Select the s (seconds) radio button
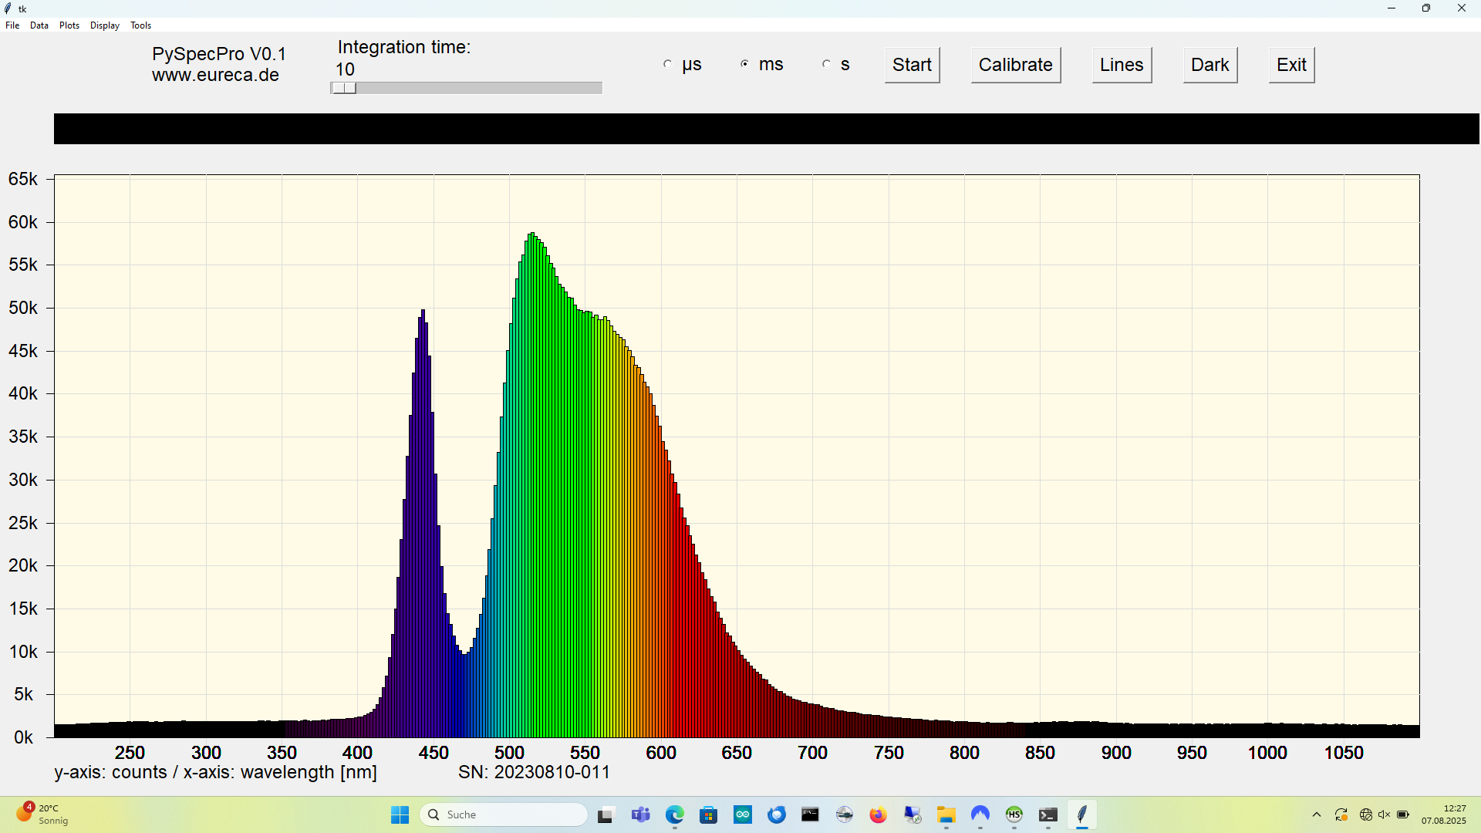Image resolution: width=1481 pixels, height=833 pixels. [x=826, y=64]
